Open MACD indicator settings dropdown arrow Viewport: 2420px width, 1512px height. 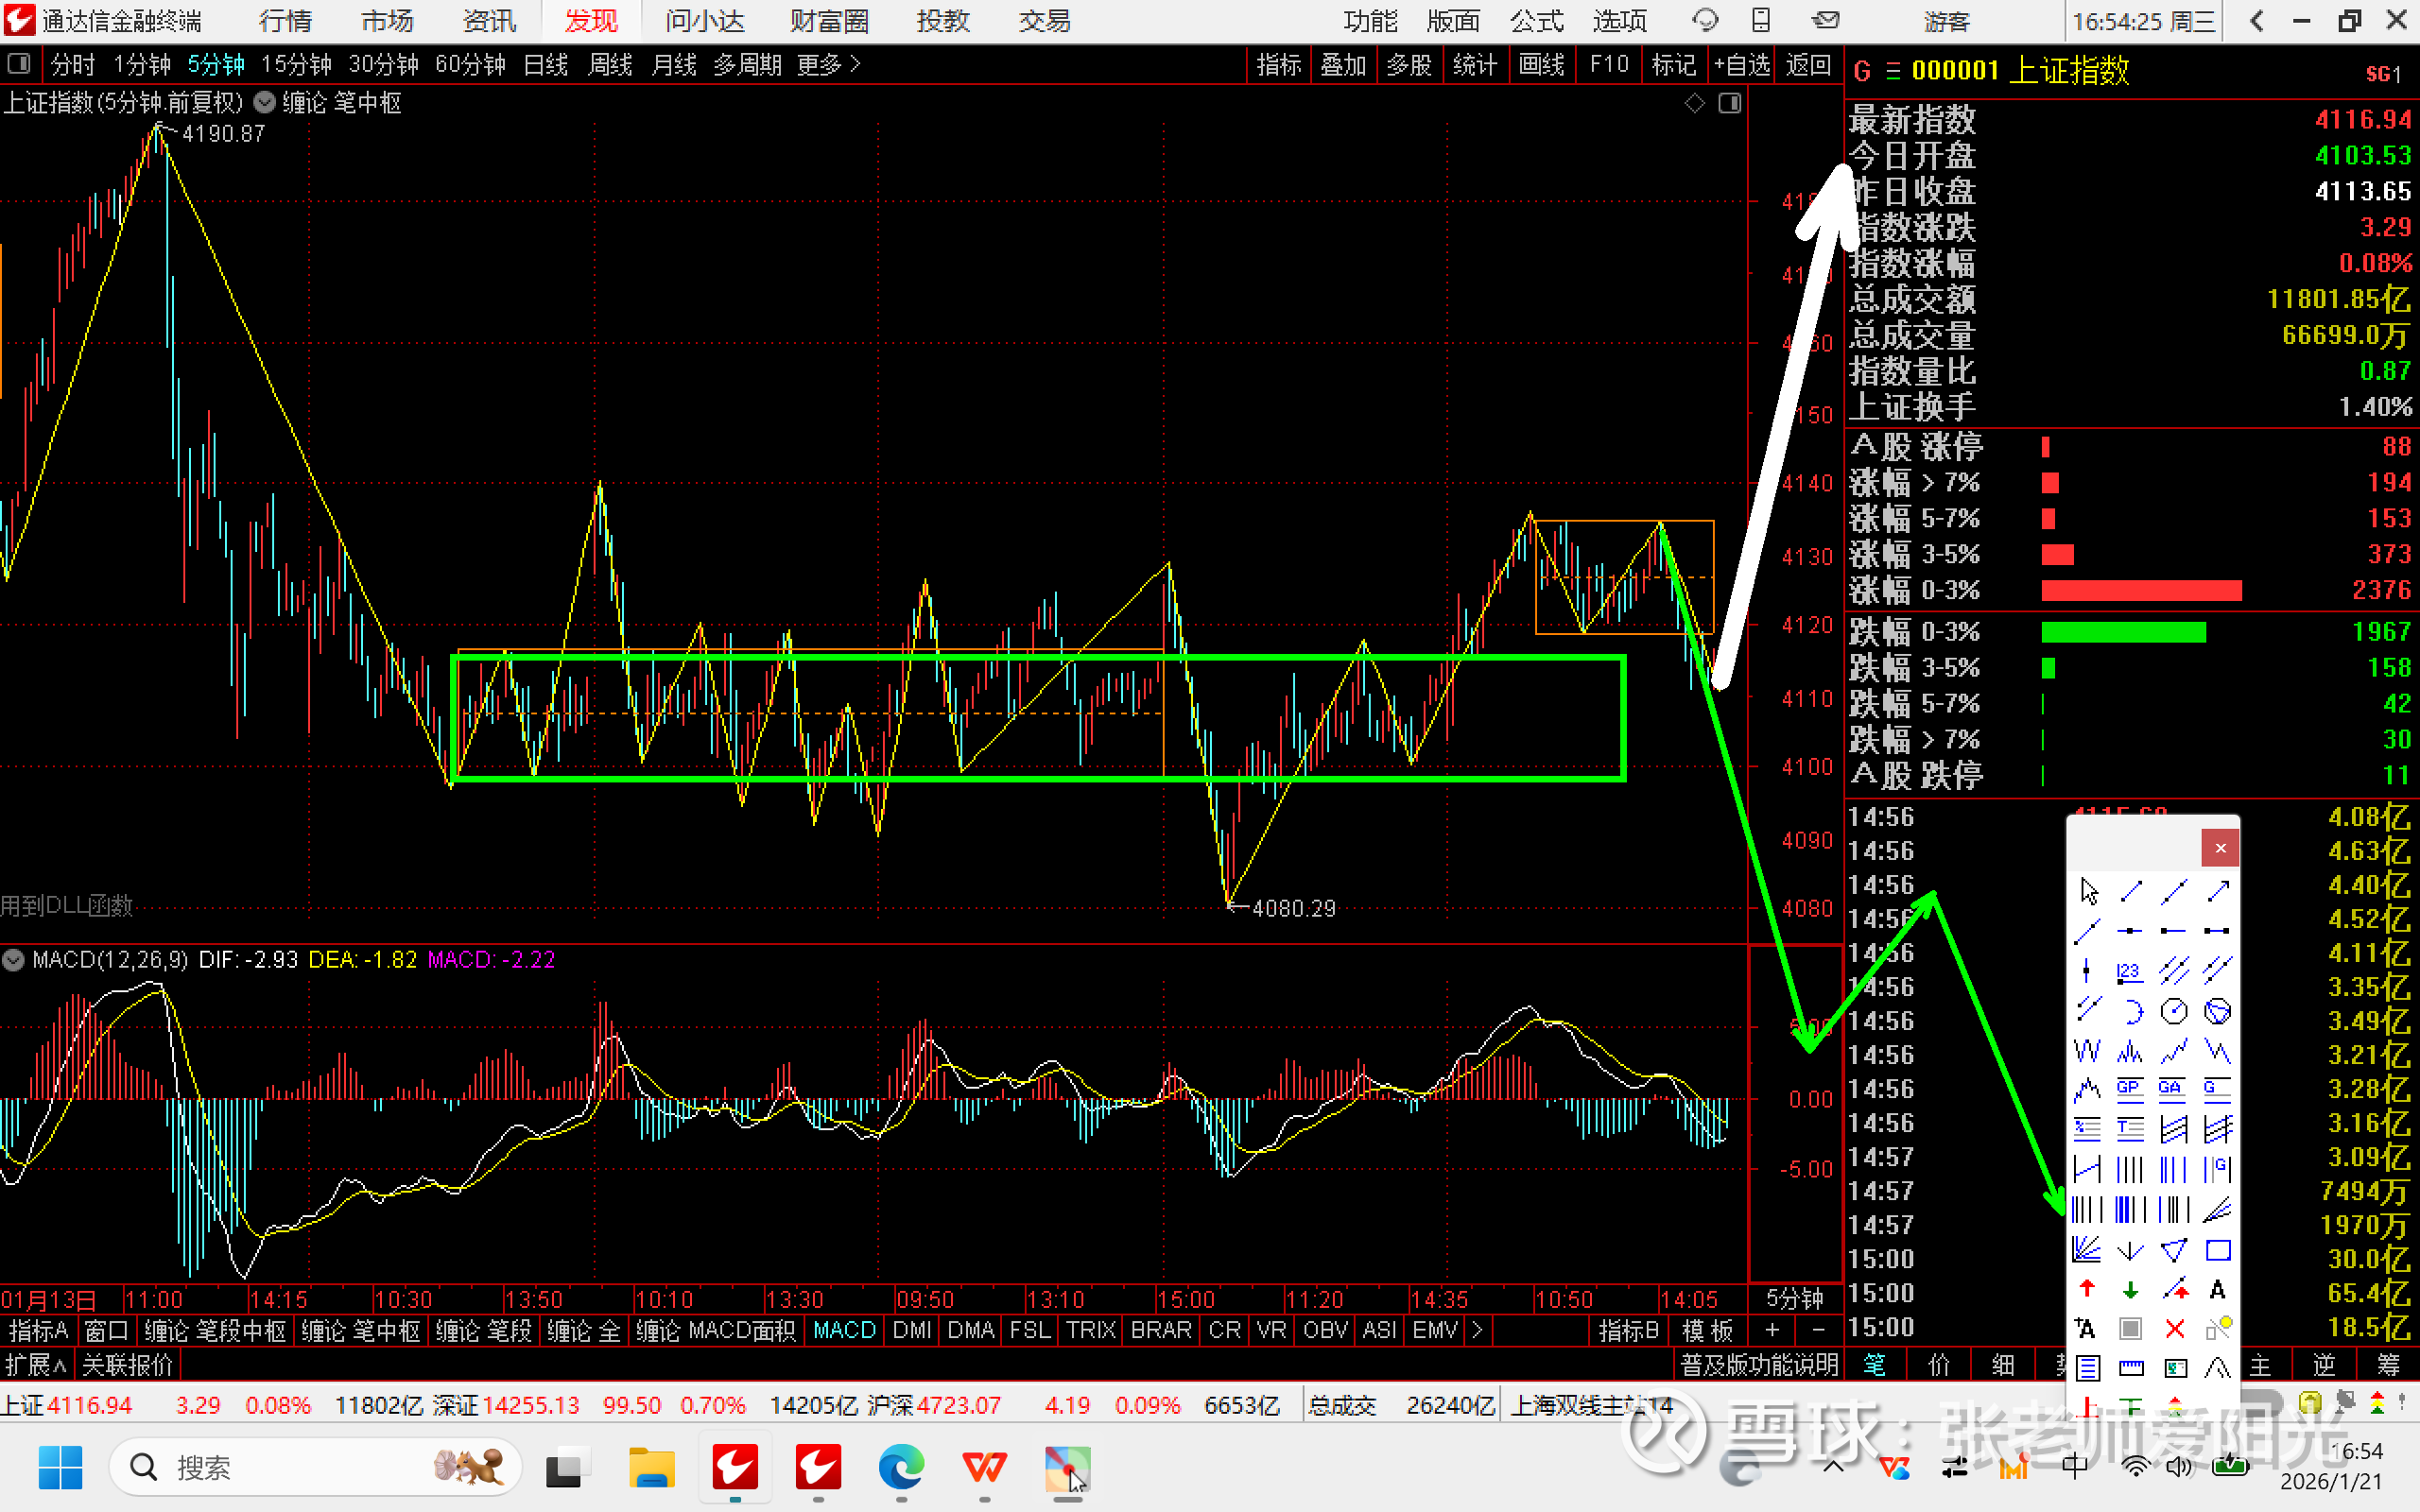tap(14, 960)
